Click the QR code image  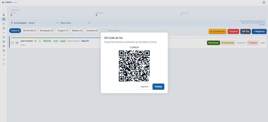coord(134,66)
